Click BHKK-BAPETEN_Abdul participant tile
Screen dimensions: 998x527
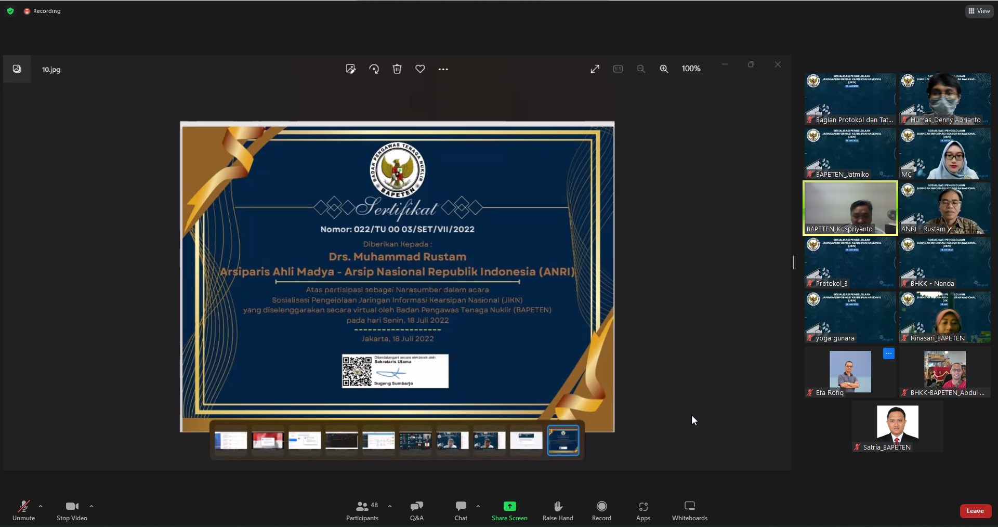(945, 372)
